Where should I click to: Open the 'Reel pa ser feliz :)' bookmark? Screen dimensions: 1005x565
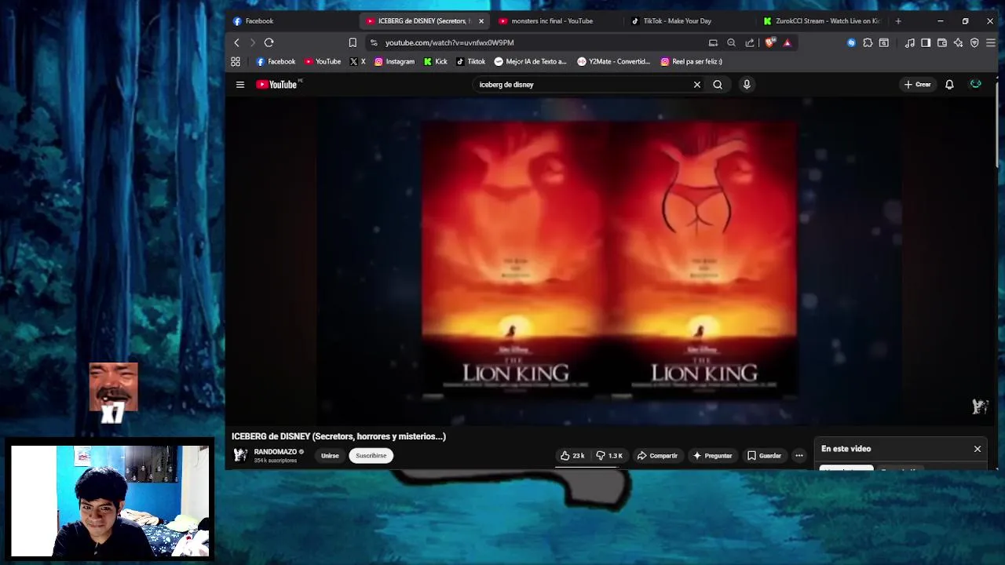point(691,61)
